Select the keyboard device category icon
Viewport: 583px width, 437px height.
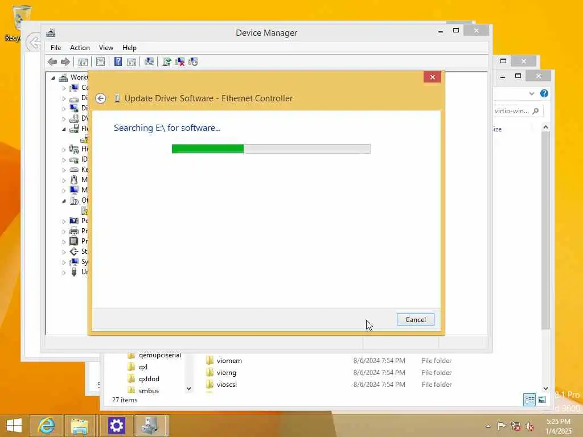pyautogui.click(x=74, y=170)
